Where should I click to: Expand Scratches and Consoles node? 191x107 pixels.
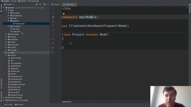point(4,100)
